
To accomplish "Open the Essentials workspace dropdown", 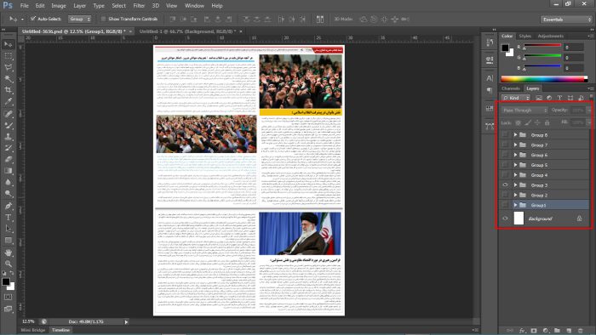I will coord(566,20).
